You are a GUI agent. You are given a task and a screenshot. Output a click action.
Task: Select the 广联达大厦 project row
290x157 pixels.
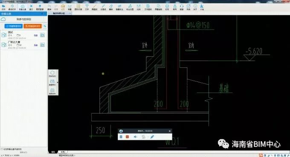tap(23, 45)
